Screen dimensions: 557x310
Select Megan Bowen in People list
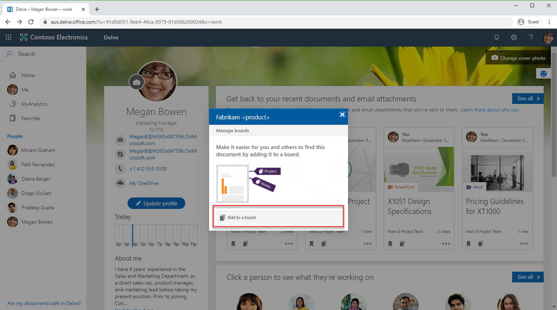pyautogui.click(x=37, y=222)
